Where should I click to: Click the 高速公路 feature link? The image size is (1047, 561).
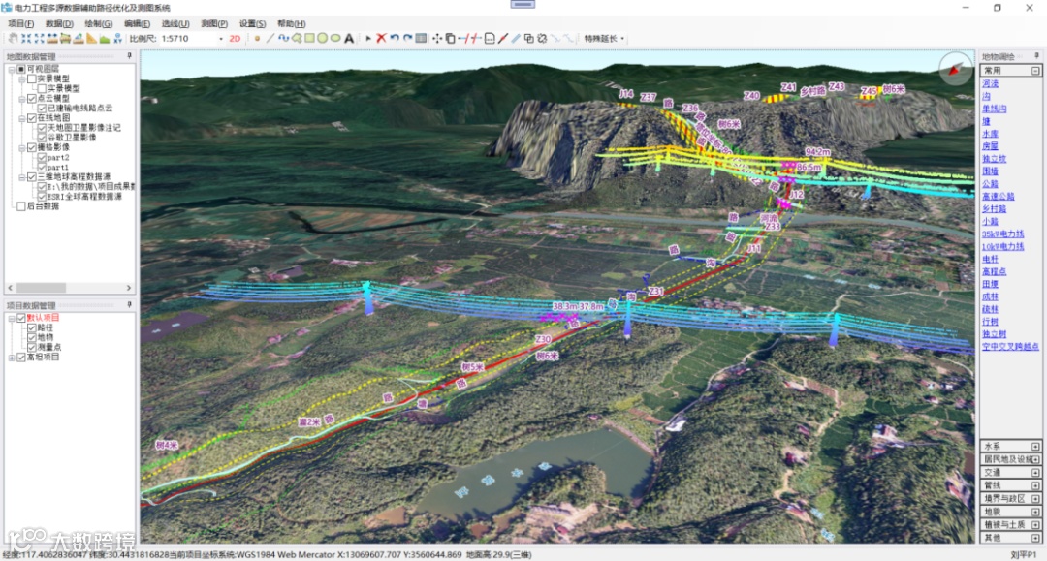click(999, 197)
